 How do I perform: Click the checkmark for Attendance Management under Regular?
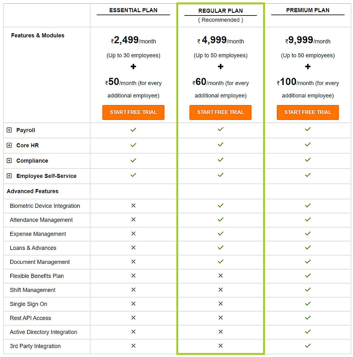tap(220, 219)
